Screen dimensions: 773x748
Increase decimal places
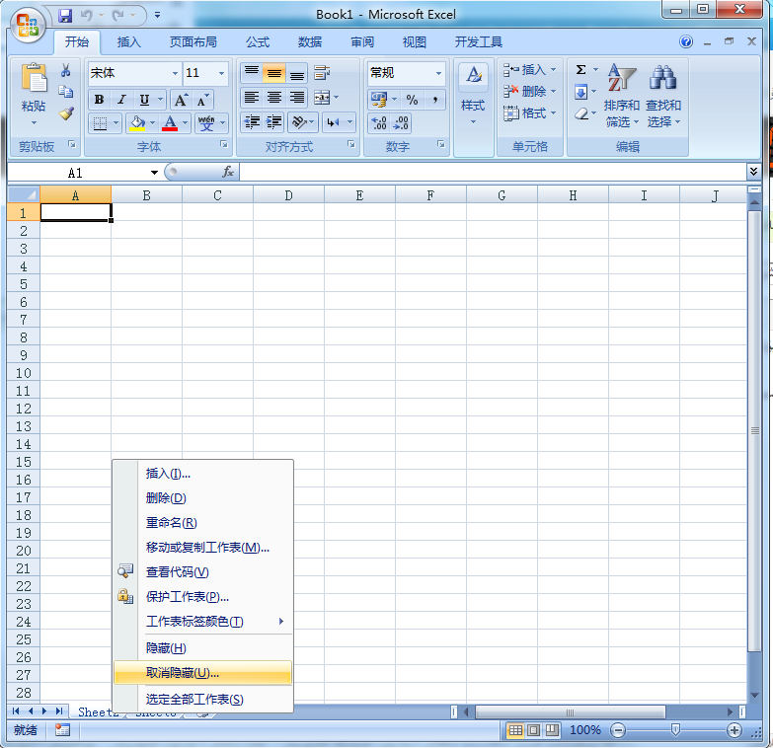click(379, 123)
